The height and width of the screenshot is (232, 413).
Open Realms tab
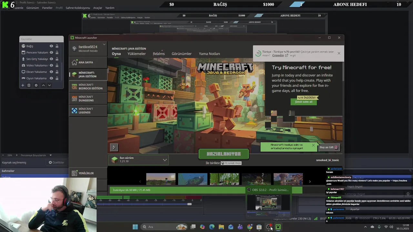pos(159,54)
